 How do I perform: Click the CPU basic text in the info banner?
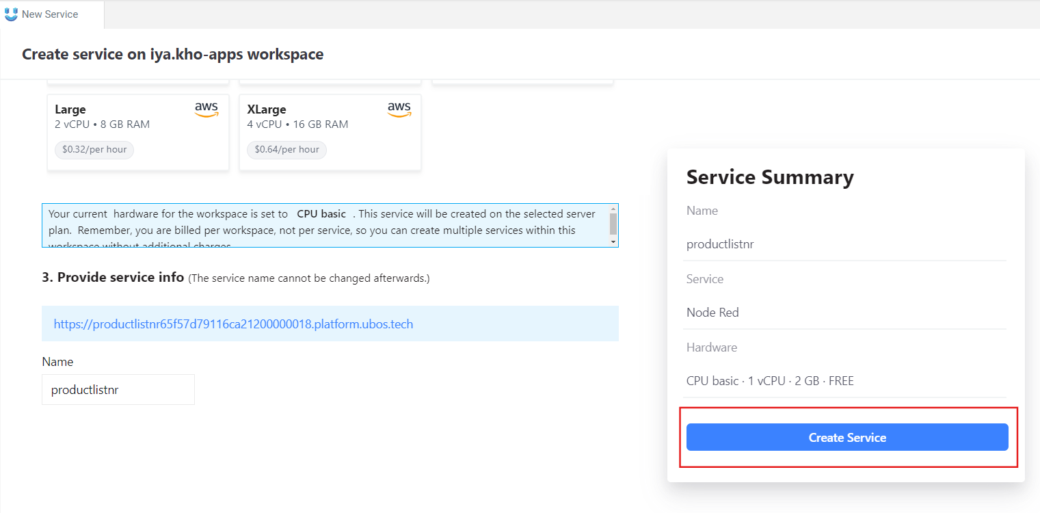coord(321,213)
